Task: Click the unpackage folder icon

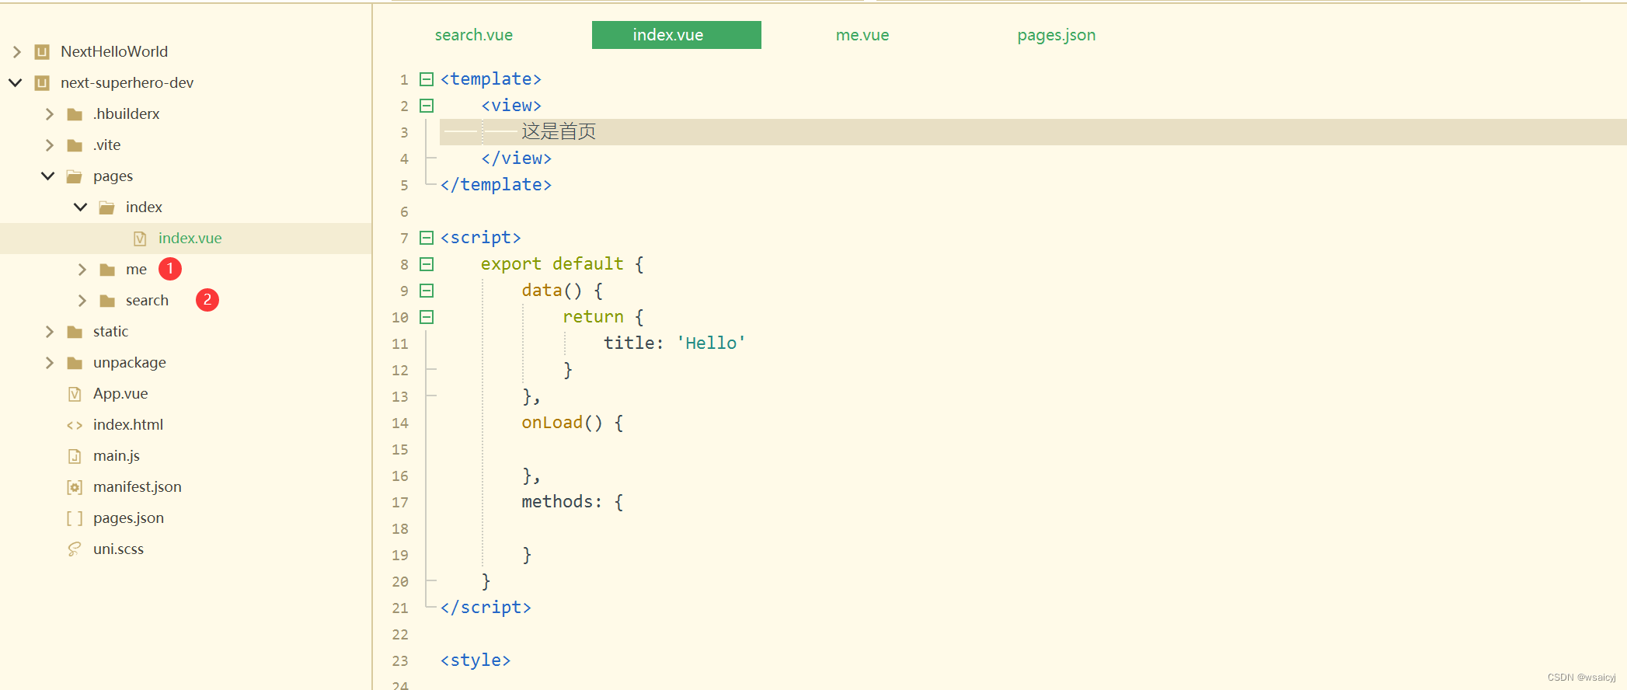Action: click(75, 363)
